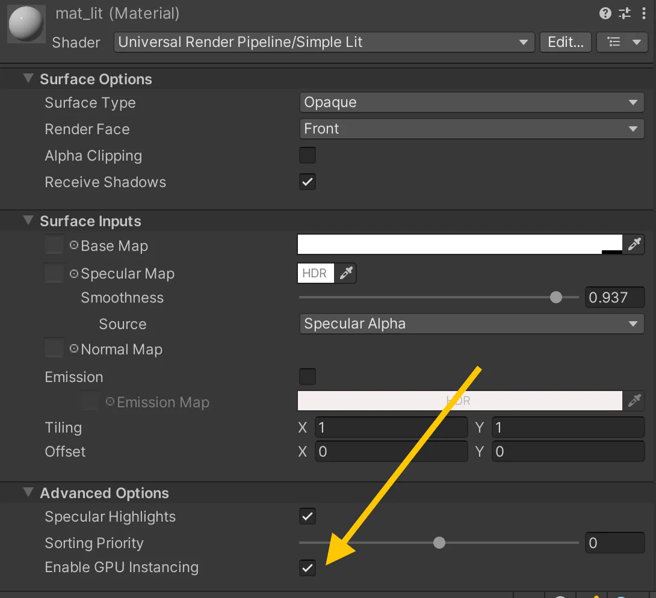656x598 pixels.
Task: Open the Shader selection dropdown
Action: (x=324, y=42)
